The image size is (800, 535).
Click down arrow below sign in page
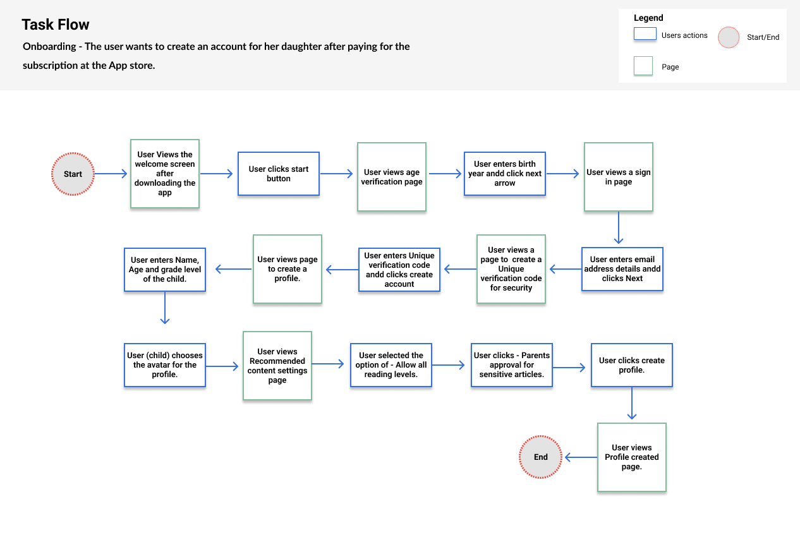point(619,228)
